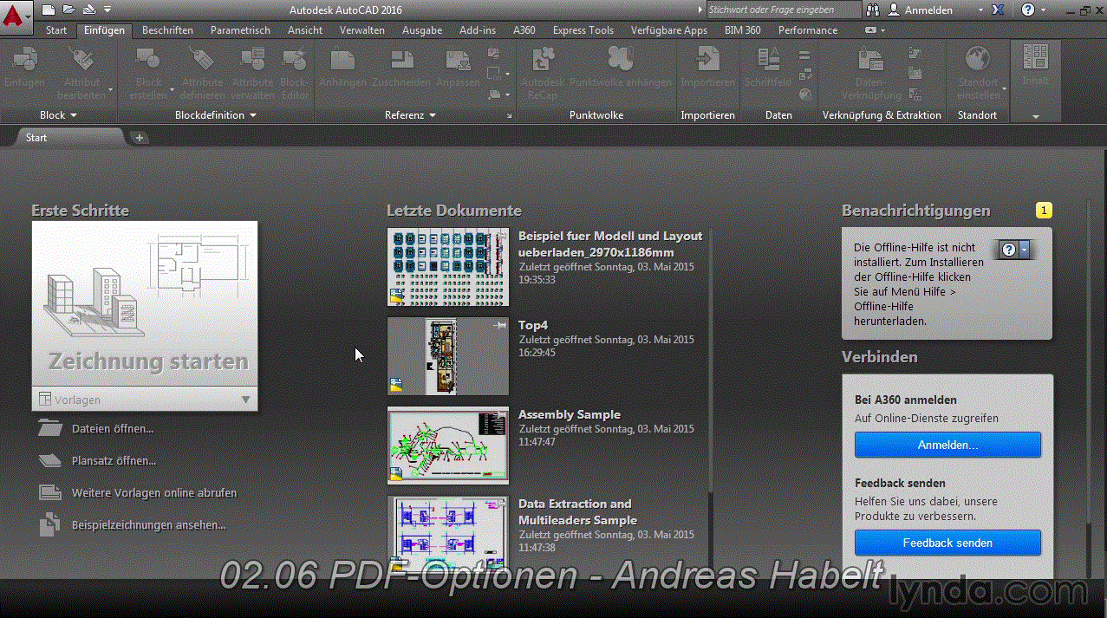Click the Open folder icon in quick access toolbar

(68, 10)
